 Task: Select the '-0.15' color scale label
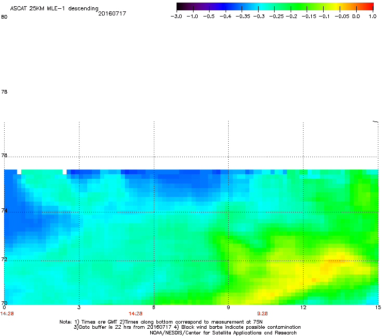click(309, 17)
